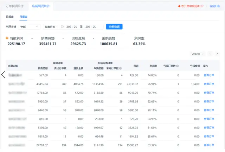Image resolution: width=225 pixels, height=152 pixels.
Task: Click the 15683.77 profit cell
Action: (x=132, y=145)
